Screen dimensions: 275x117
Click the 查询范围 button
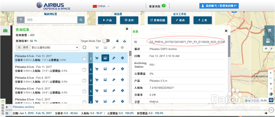tap(157, 20)
